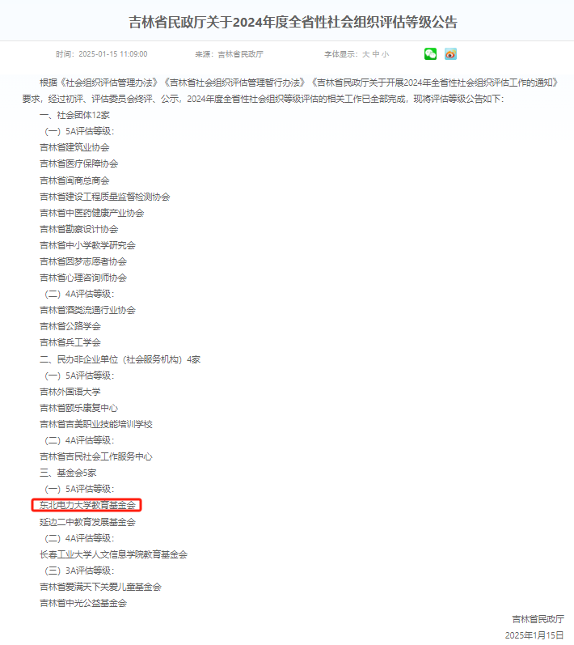Click 吉林省吉民社会工作服务中心 line

point(95,456)
